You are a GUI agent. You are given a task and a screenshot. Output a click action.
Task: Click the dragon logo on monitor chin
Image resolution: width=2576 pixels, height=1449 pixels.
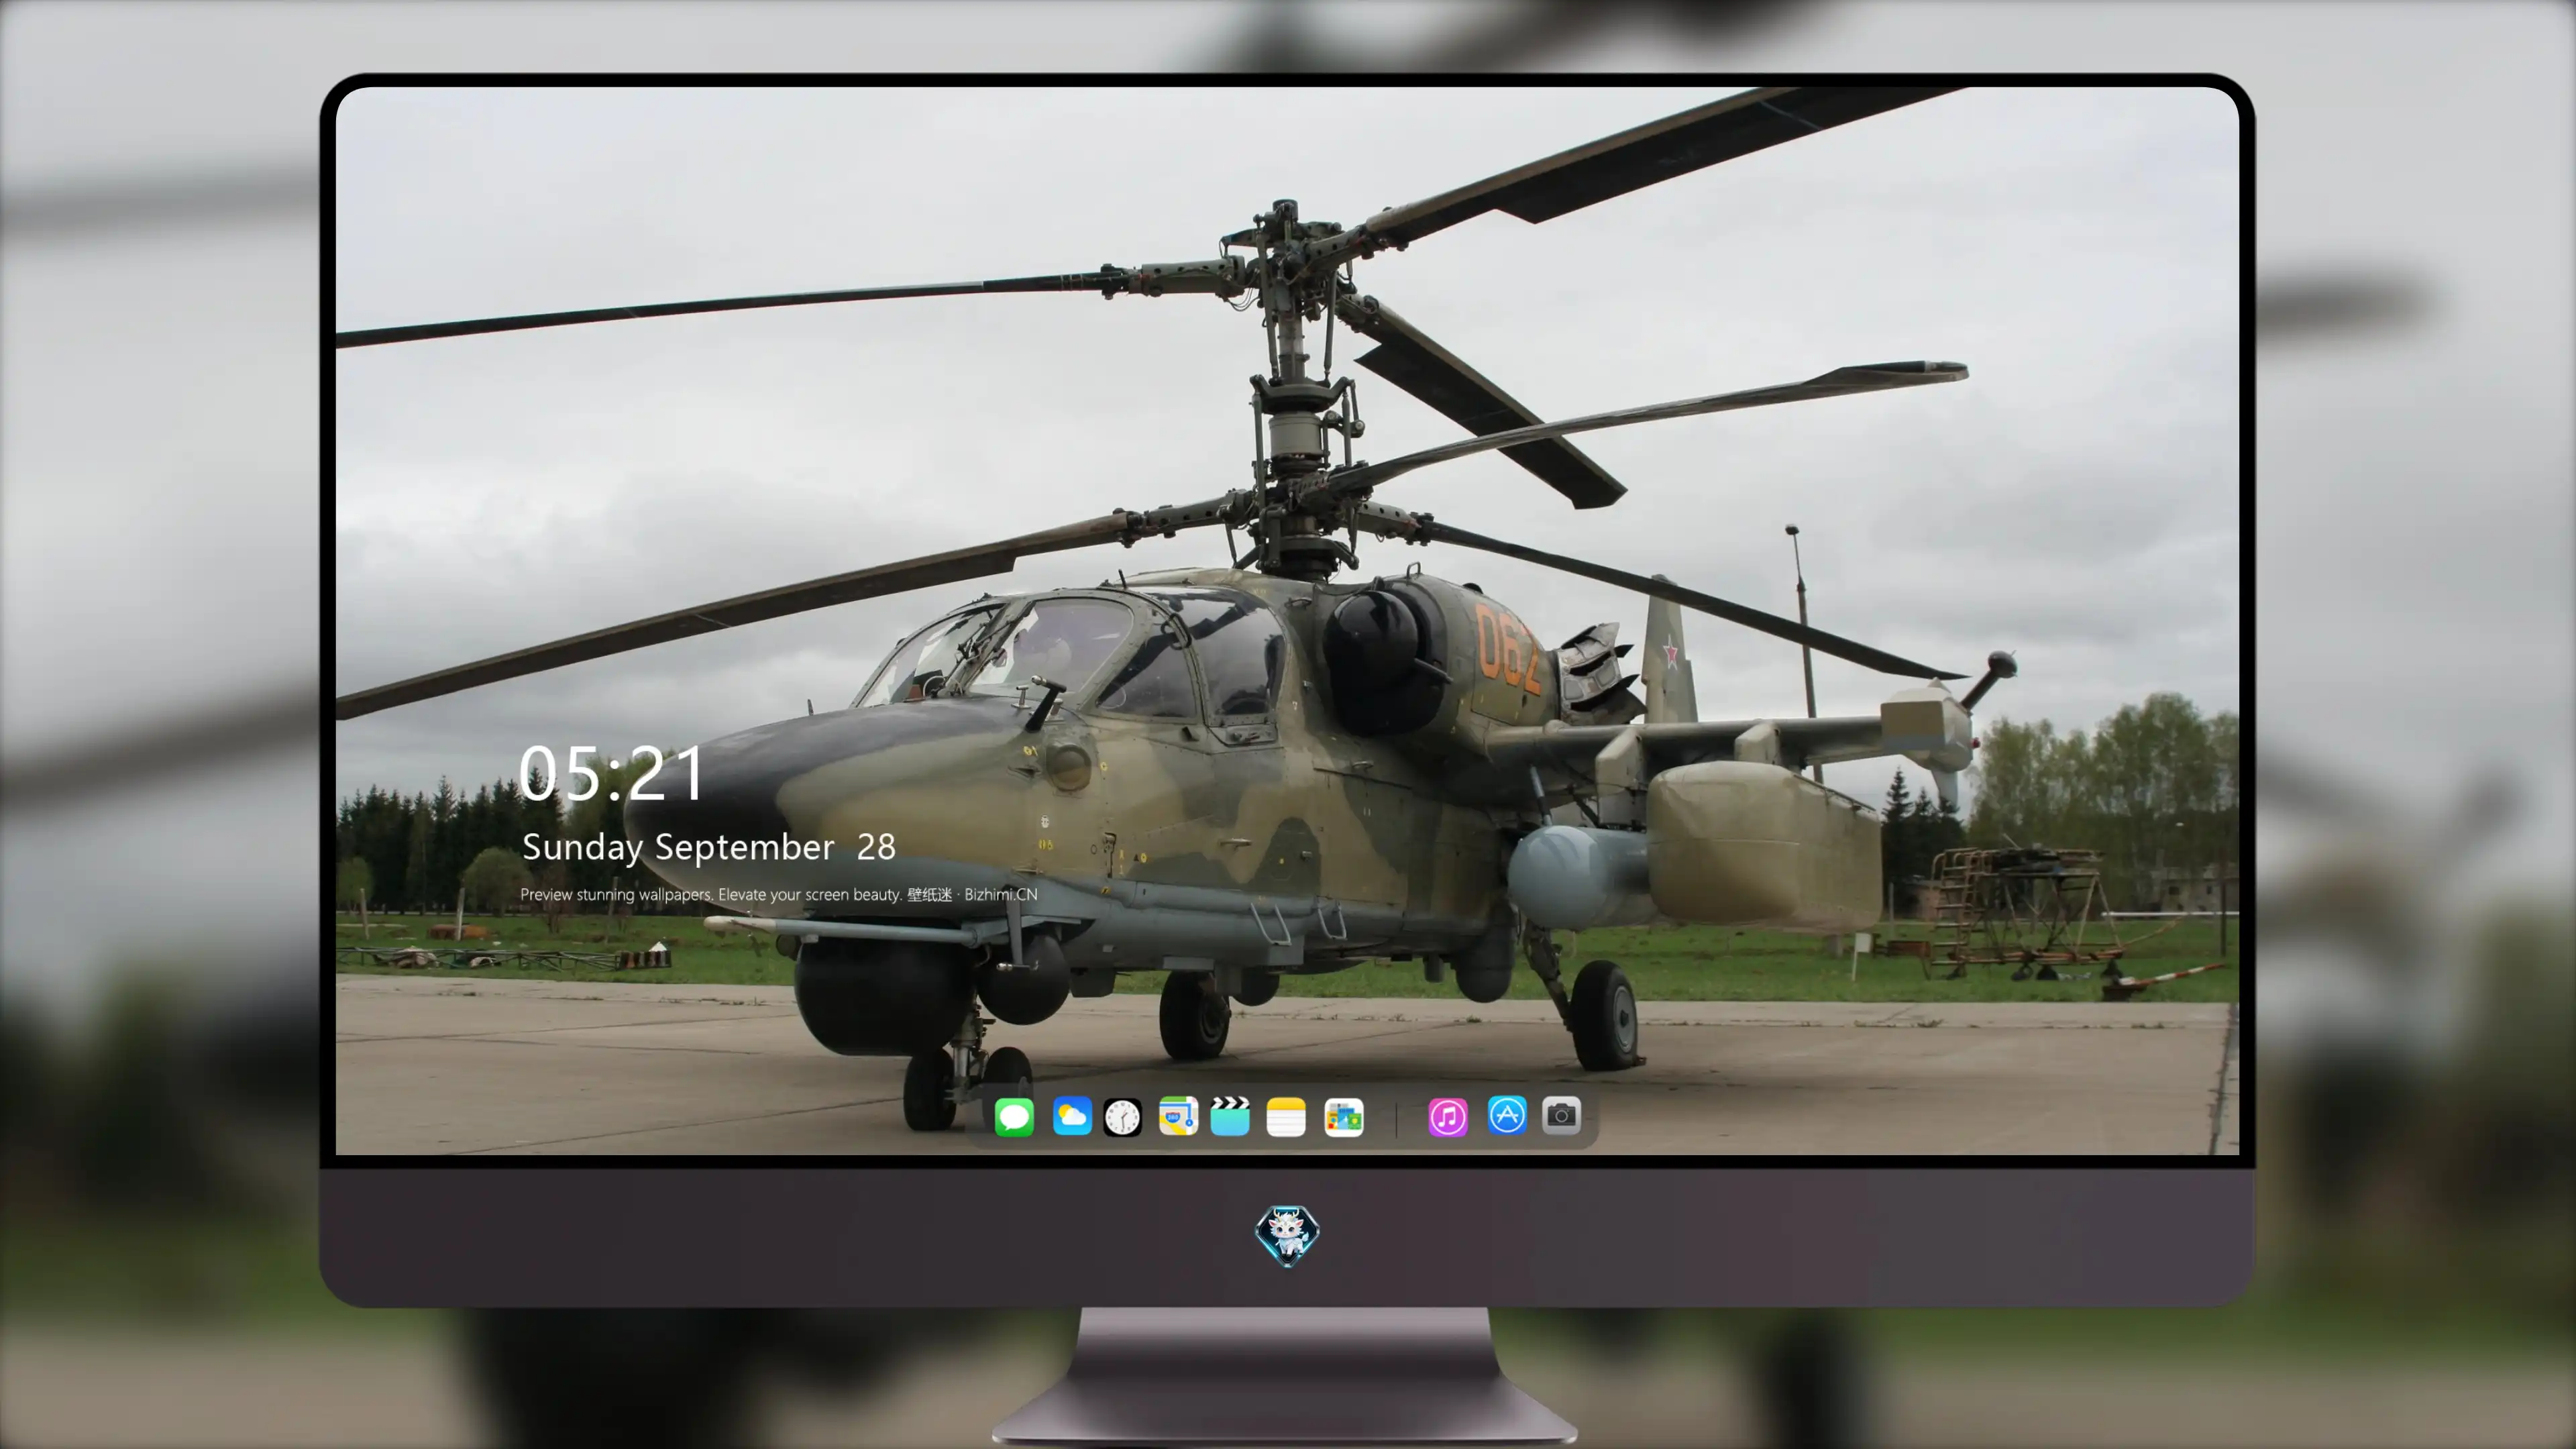[1287, 1235]
